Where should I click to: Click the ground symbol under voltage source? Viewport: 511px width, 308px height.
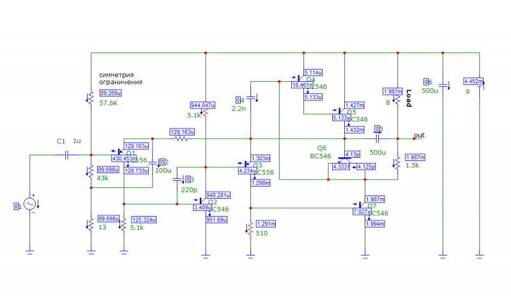pos(29,252)
